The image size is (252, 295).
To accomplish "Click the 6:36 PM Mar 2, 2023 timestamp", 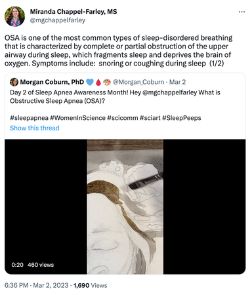I will click(x=36, y=285).
